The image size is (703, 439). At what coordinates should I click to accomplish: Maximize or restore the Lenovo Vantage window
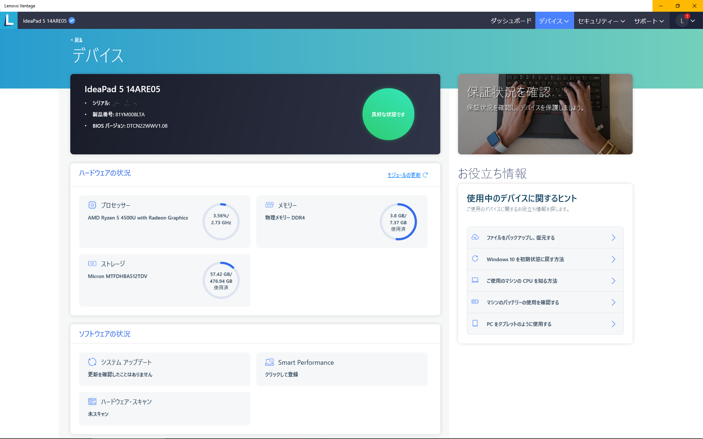(x=678, y=6)
